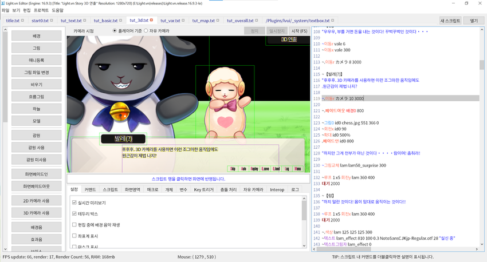Image resolution: width=487 pixels, height=262 pixels.
Task: Click the 3D 카메라 사용 button
Action: (36, 213)
